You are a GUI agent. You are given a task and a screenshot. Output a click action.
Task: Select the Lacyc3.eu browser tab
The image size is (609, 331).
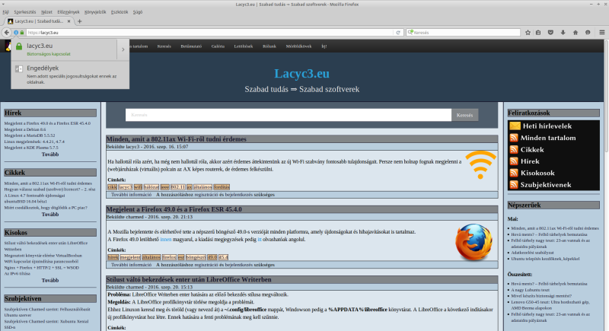click(39, 21)
